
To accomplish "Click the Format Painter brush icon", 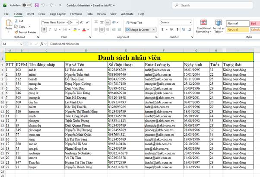I will coord(16,32).
